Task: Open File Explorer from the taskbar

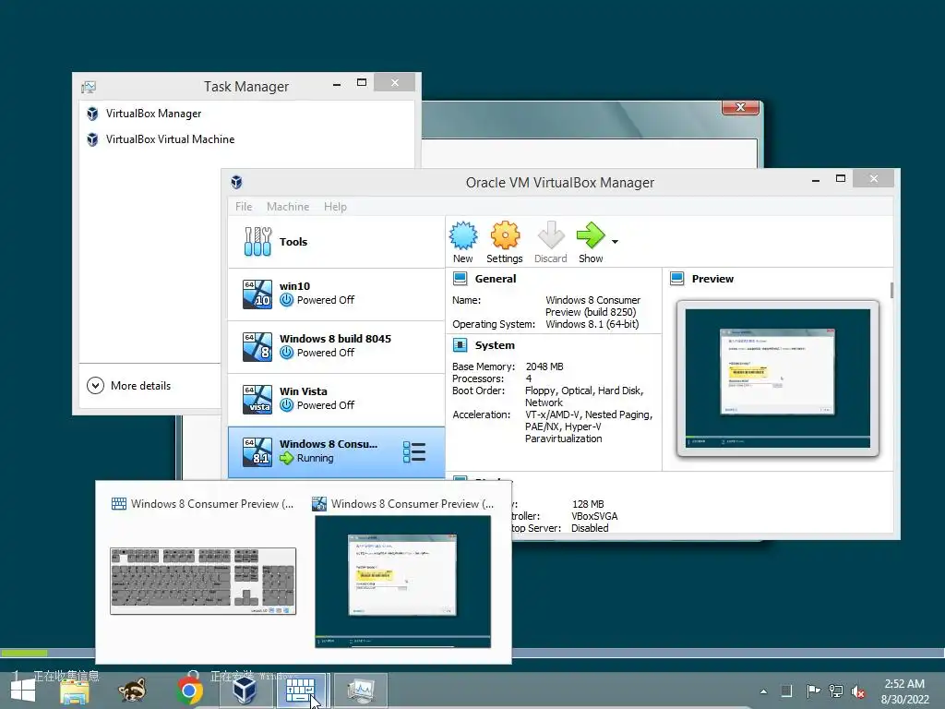Action: (x=75, y=691)
